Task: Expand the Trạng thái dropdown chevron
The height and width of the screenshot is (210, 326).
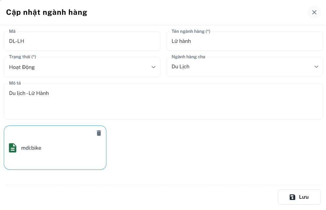Action: [x=153, y=67]
